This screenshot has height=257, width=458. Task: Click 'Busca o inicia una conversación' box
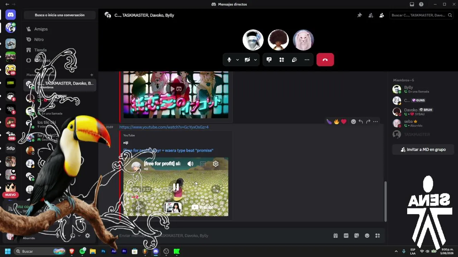click(x=60, y=15)
